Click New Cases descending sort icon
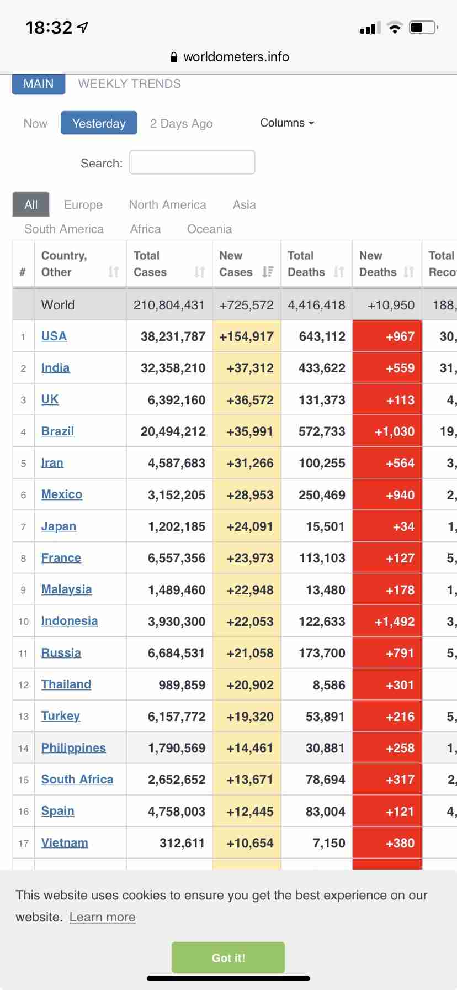This screenshot has height=990, width=457. tap(268, 272)
